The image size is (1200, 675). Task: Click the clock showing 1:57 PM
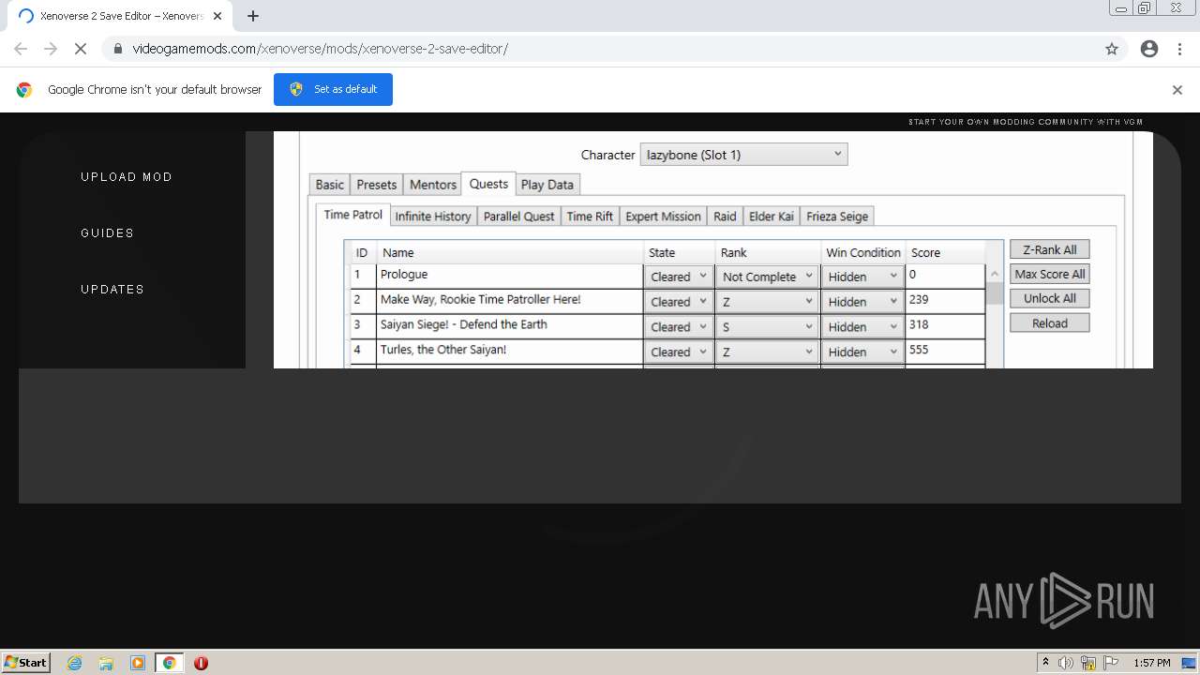point(1152,663)
